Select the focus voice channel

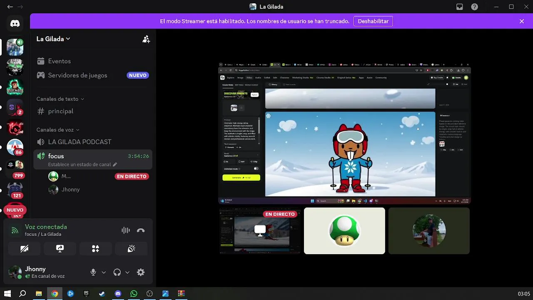(93, 160)
